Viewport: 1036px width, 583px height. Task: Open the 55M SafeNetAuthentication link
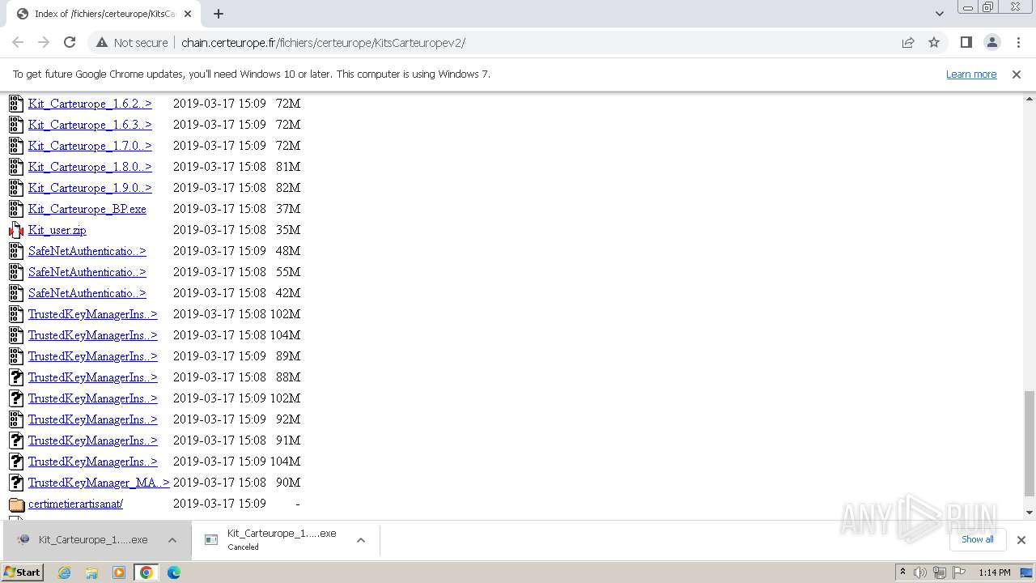87,272
